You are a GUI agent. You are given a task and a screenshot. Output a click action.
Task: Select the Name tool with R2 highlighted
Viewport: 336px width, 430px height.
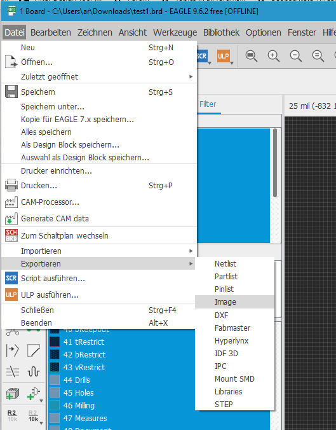coord(12,416)
